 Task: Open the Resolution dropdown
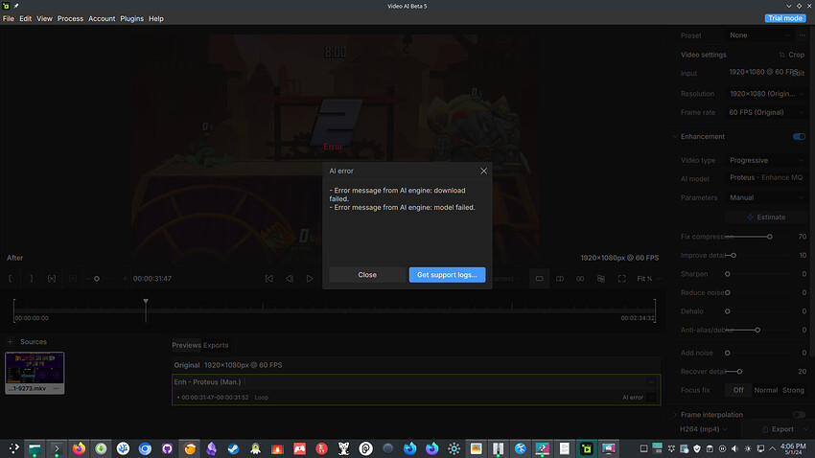click(x=766, y=94)
